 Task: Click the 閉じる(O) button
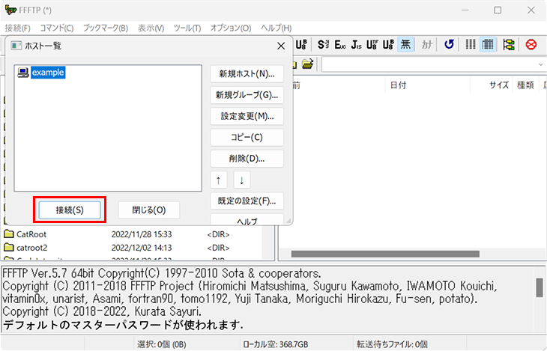149,210
